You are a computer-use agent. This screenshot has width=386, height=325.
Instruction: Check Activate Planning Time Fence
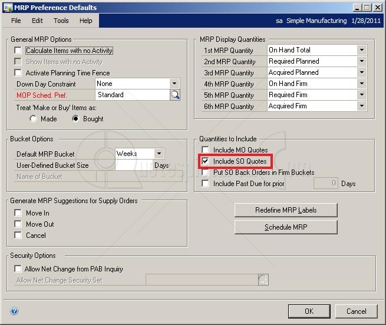(x=18, y=73)
